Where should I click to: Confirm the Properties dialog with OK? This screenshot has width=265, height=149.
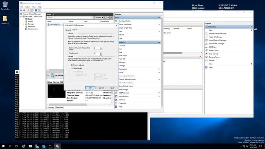coord(90,88)
